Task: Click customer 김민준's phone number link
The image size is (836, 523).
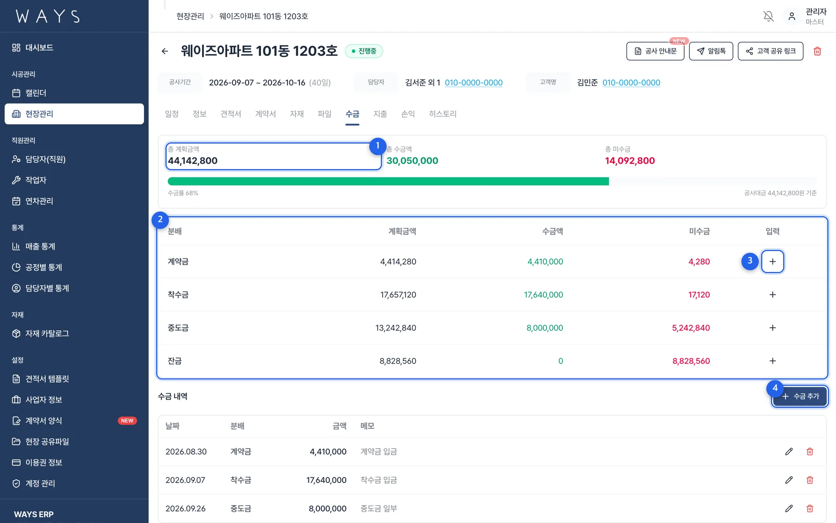Action: pyautogui.click(x=631, y=83)
